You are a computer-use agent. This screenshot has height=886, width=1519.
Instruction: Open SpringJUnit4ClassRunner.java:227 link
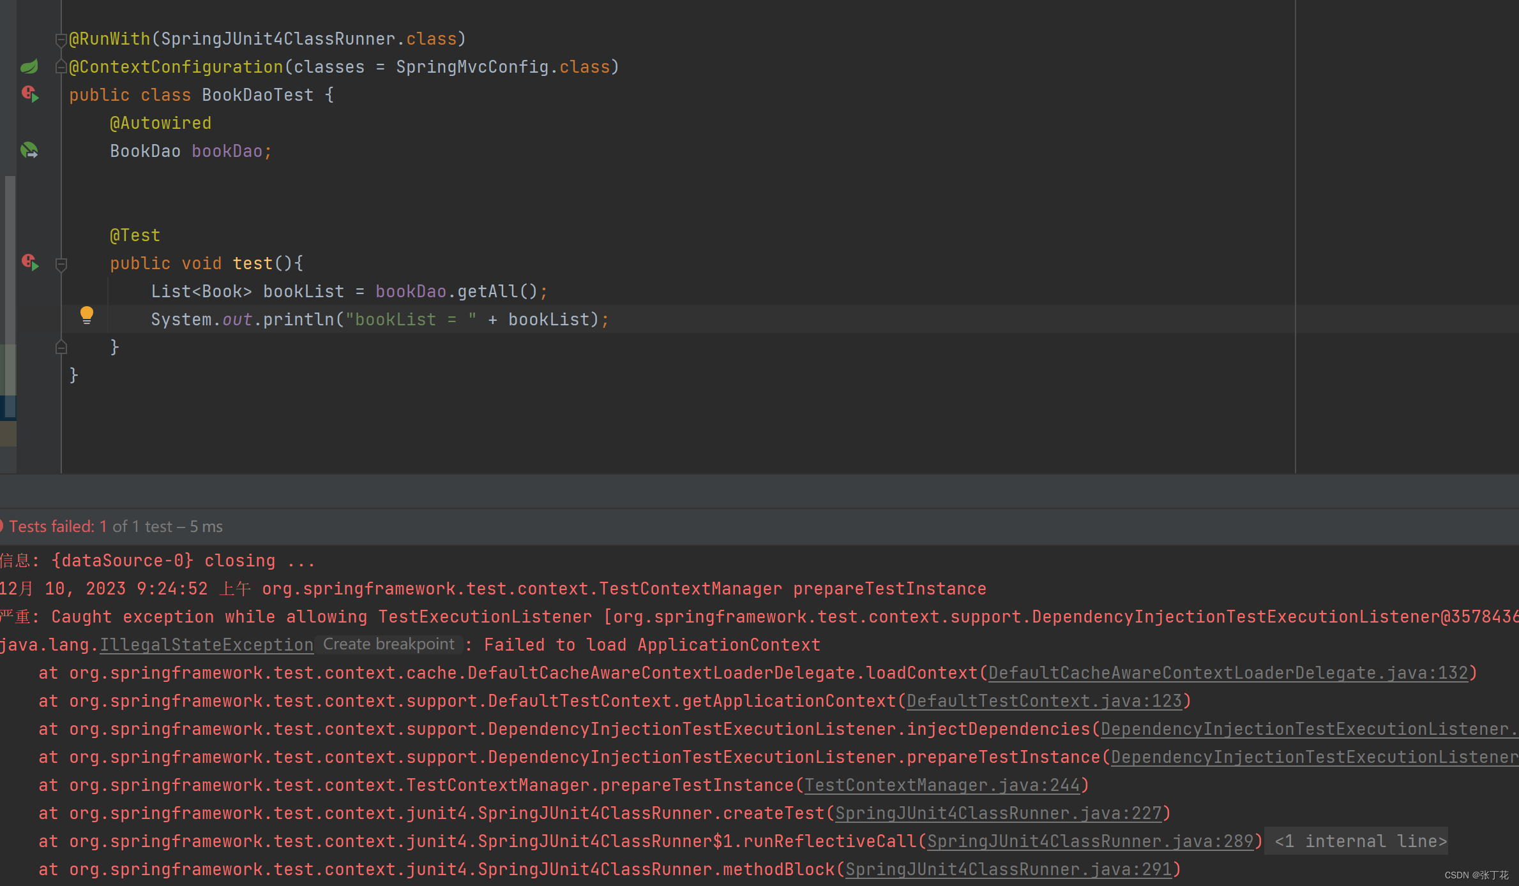[998, 813]
